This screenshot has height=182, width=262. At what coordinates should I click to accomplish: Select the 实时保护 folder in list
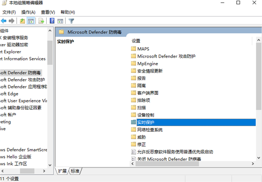(x=145, y=122)
